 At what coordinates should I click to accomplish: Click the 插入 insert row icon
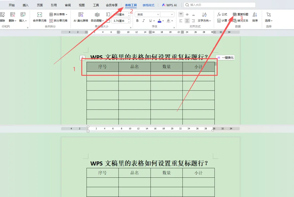coord(23,15)
